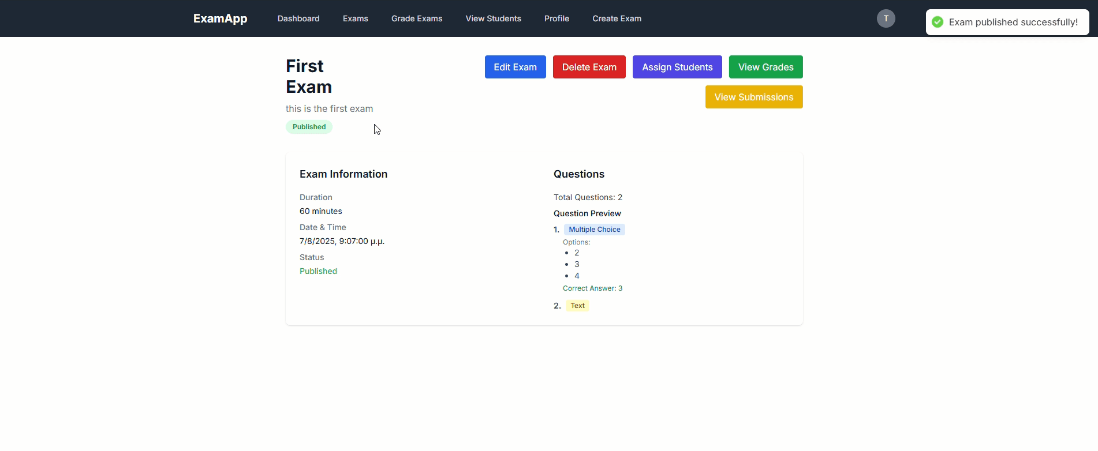Open the yellow View Submissions button

(x=754, y=97)
